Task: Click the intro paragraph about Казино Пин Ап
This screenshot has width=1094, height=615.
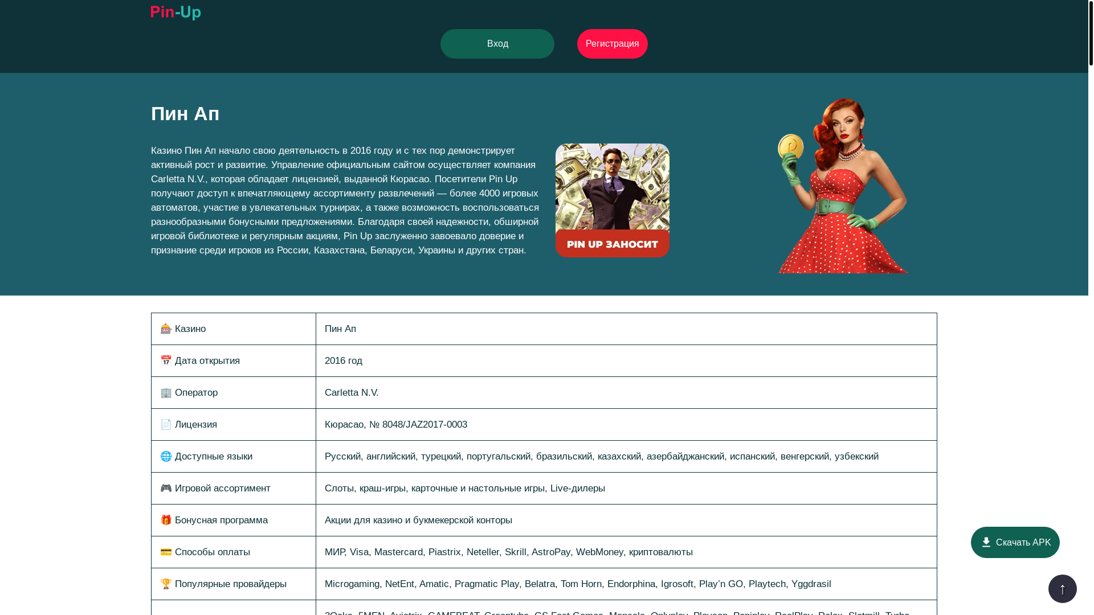Action: (345, 200)
